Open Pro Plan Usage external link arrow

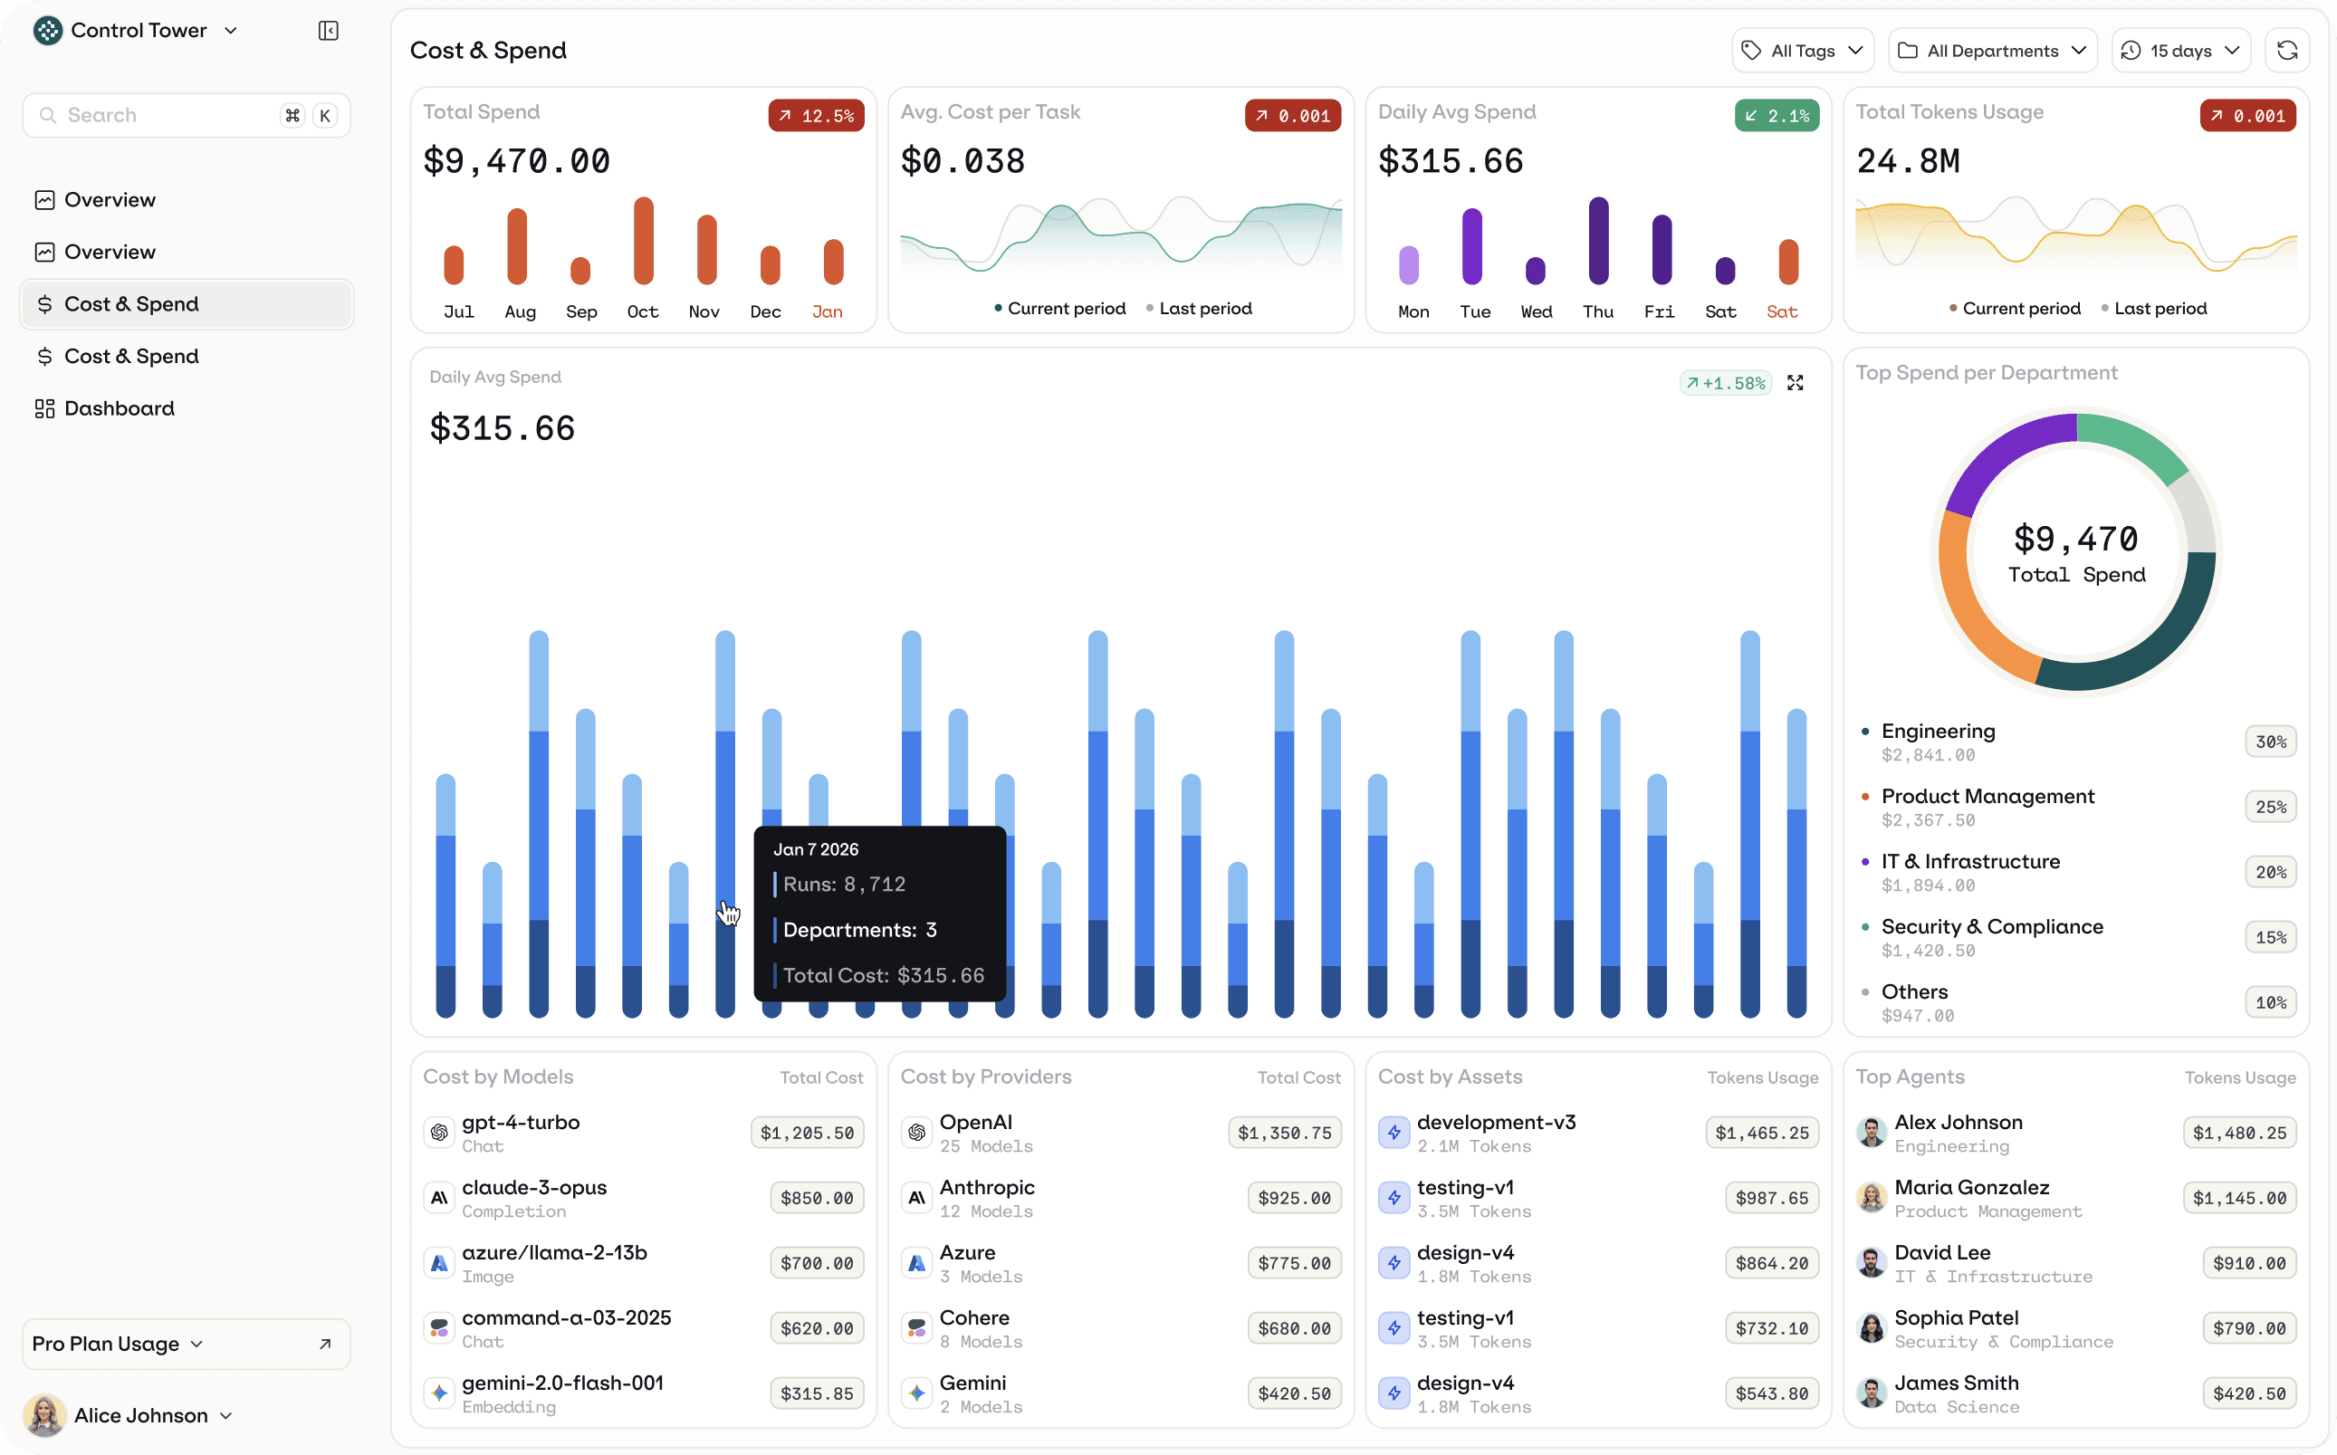325,1345
